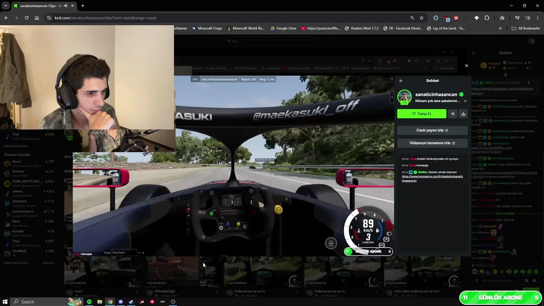Show more bookmarks chevron
This screenshot has width=544, height=306.
[500, 28]
